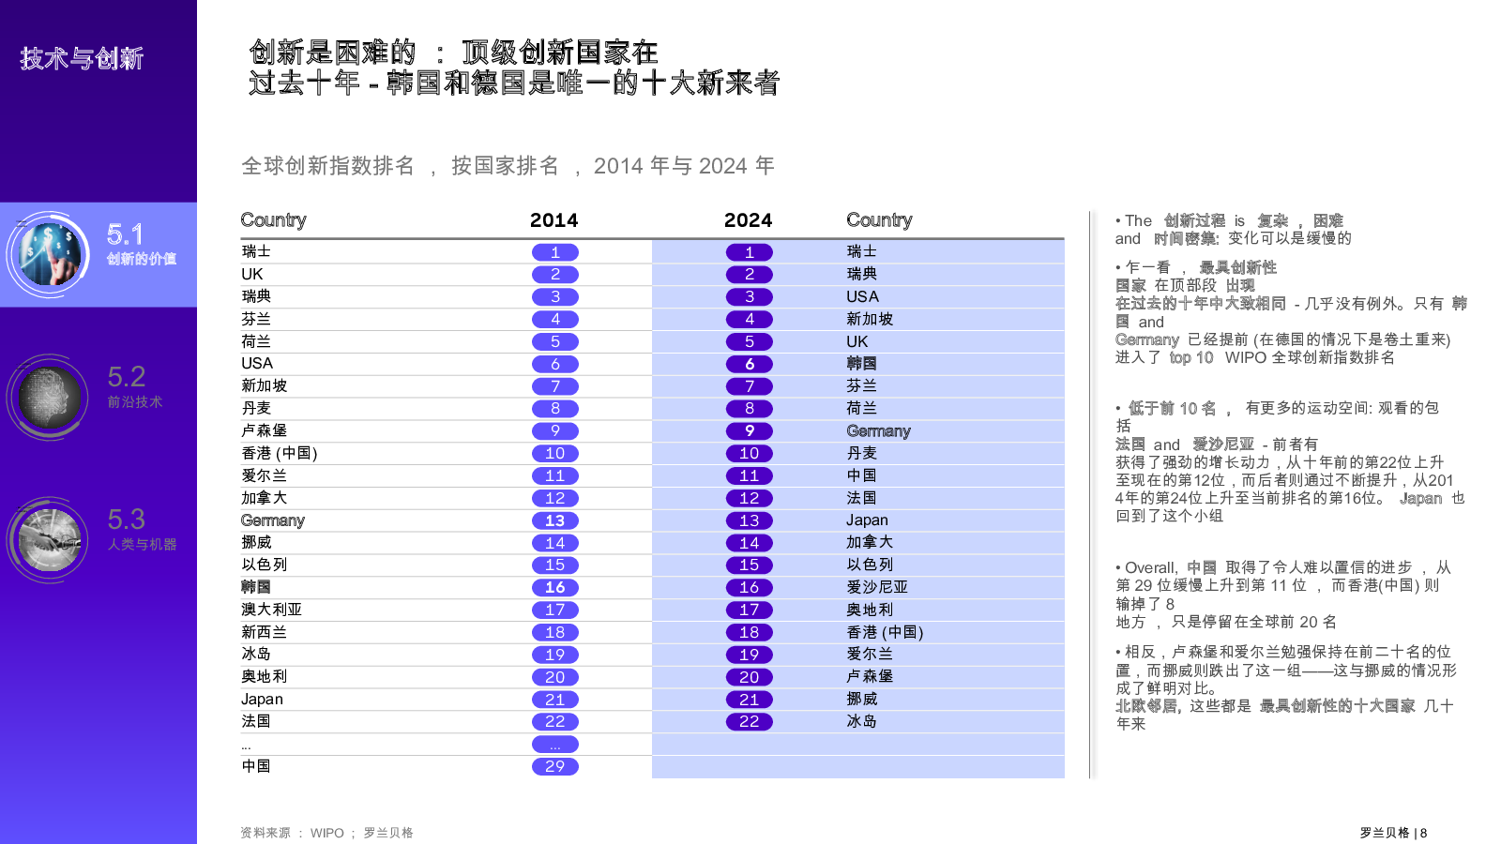Click the highlighted 2014 rank 16 韩国 badge

click(555, 587)
